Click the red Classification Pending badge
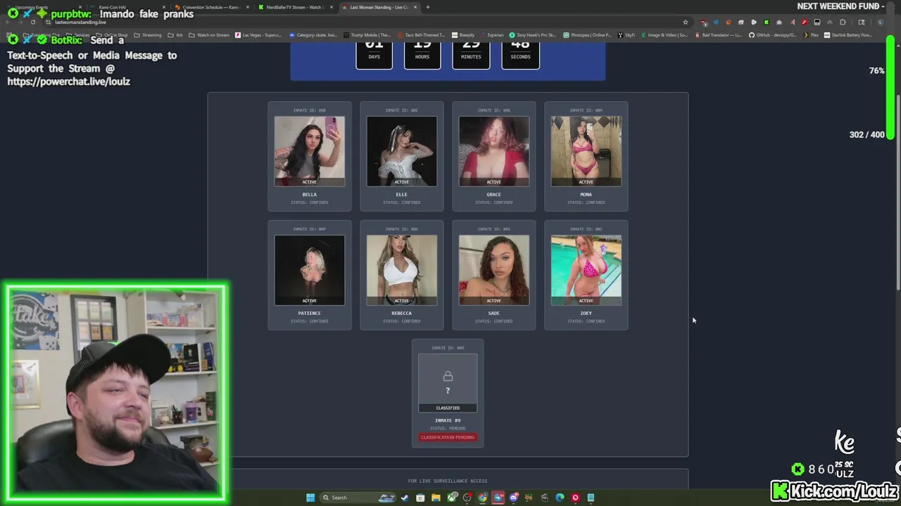The image size is (901, 506). click(x=448, y=437)
